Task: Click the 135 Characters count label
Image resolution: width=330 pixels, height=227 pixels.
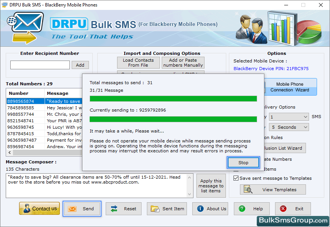Action: [23, 169]
